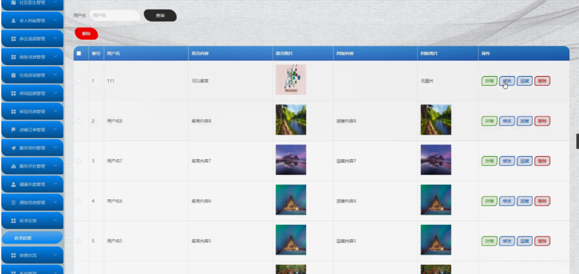Image resolution: width=579 pixels, height=274 pixels.
Task: Check the checkbox for row 用户名6
Action: (79, 201)
